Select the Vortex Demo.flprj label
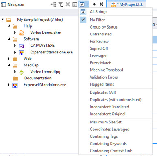Screen dimensions: 157x156 [45, 72]
